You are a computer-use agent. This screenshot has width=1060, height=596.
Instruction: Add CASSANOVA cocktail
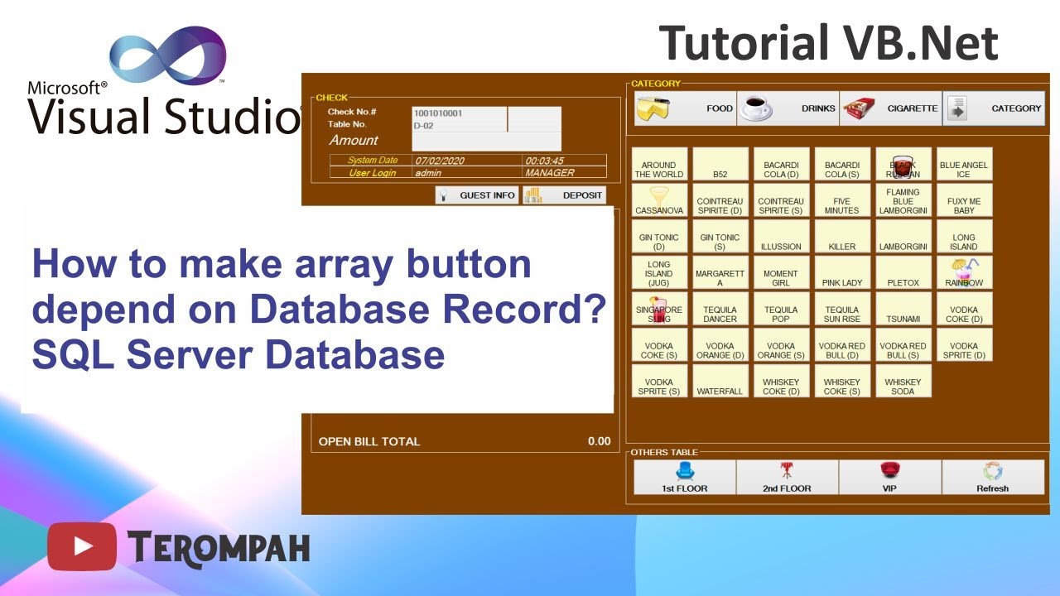(x=660, y=200)
